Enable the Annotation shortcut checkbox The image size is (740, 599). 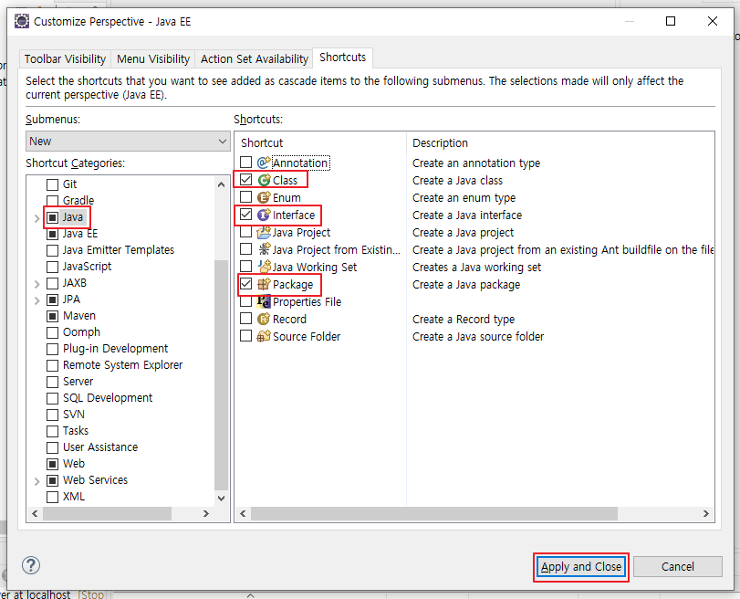point(245,163)
